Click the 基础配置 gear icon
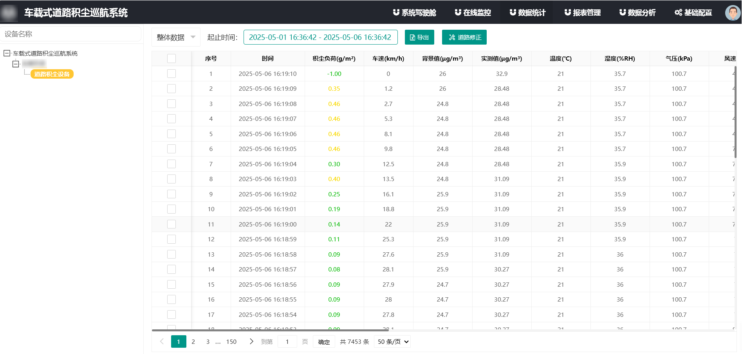The image size is (742, 354). point(678,13)
